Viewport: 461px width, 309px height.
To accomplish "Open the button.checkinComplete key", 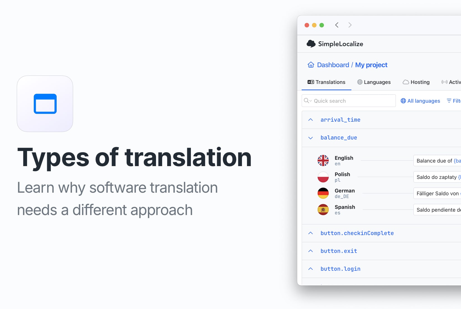I will [357, 233].
